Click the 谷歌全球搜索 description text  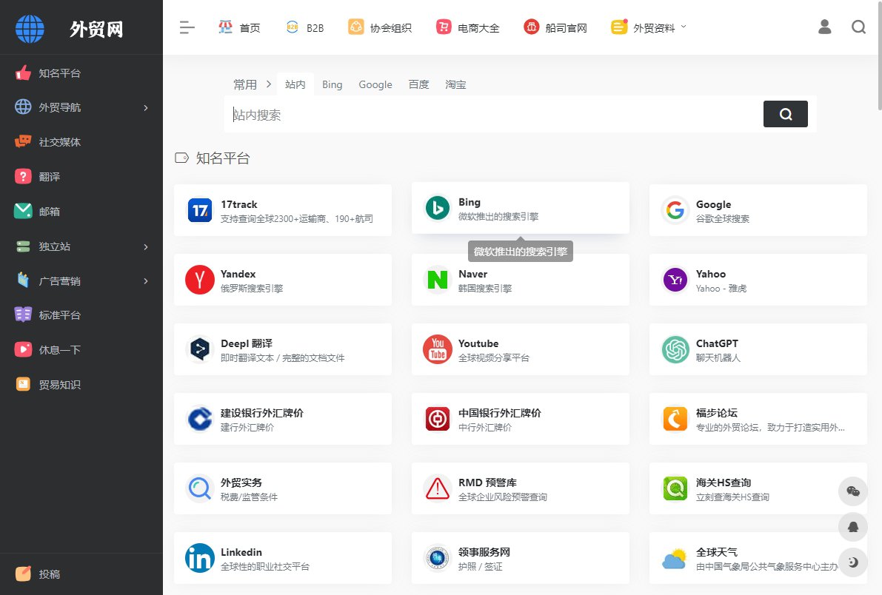[x=722, y=219]
